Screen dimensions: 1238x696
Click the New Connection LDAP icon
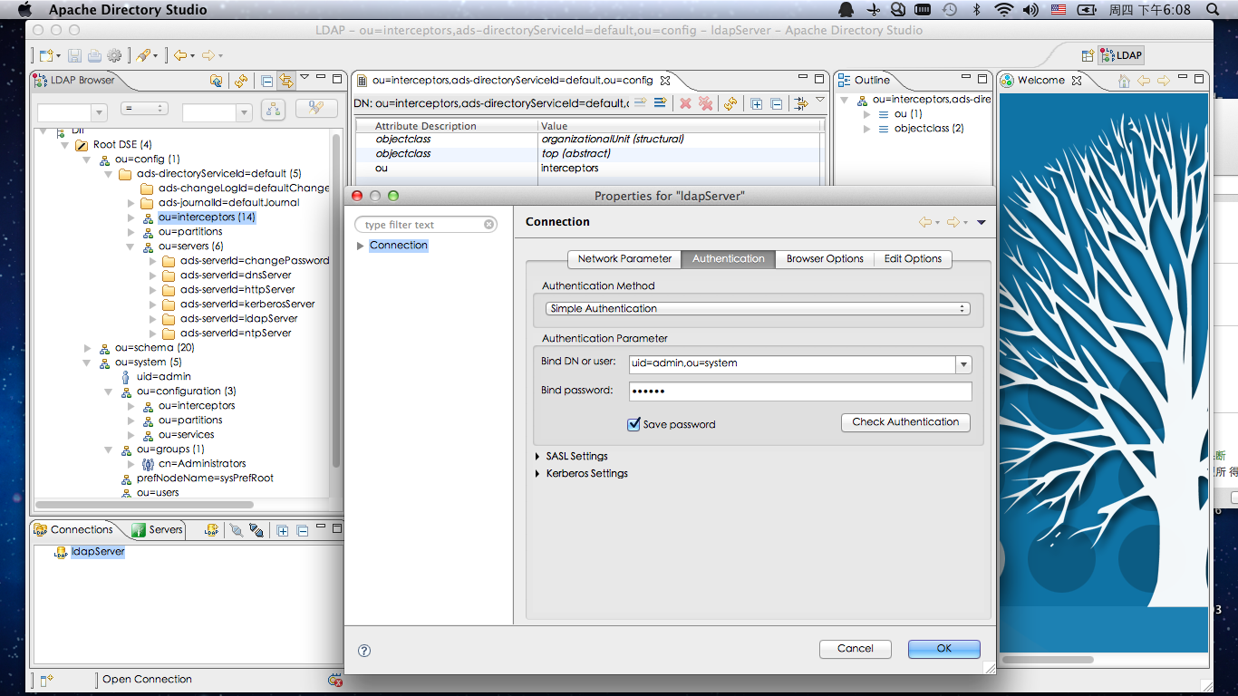click(211, 530)
